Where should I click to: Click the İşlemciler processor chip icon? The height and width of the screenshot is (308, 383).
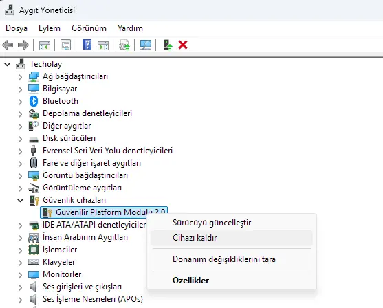click(x=34, y=250)
